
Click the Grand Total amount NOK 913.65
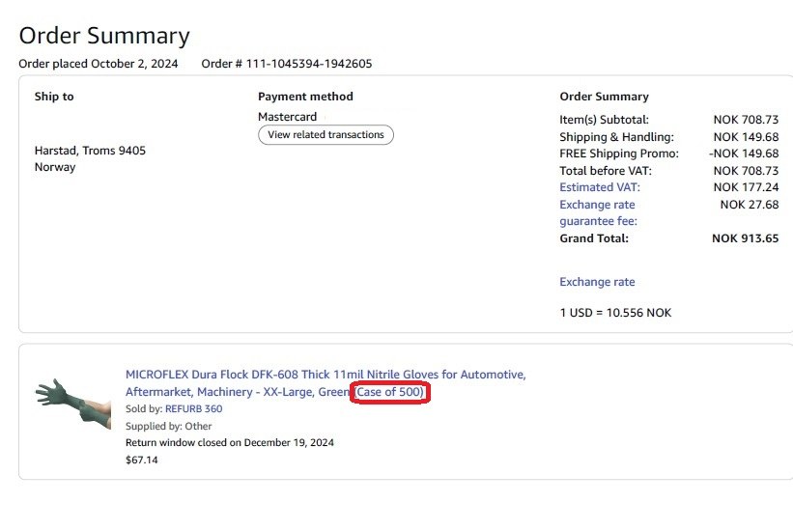pos(745,237)
